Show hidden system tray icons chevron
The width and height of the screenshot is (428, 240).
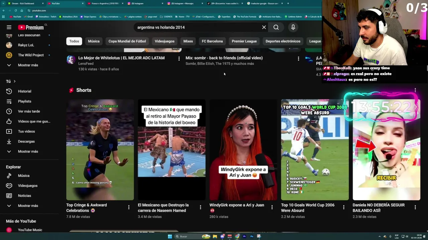coord(379,236)
